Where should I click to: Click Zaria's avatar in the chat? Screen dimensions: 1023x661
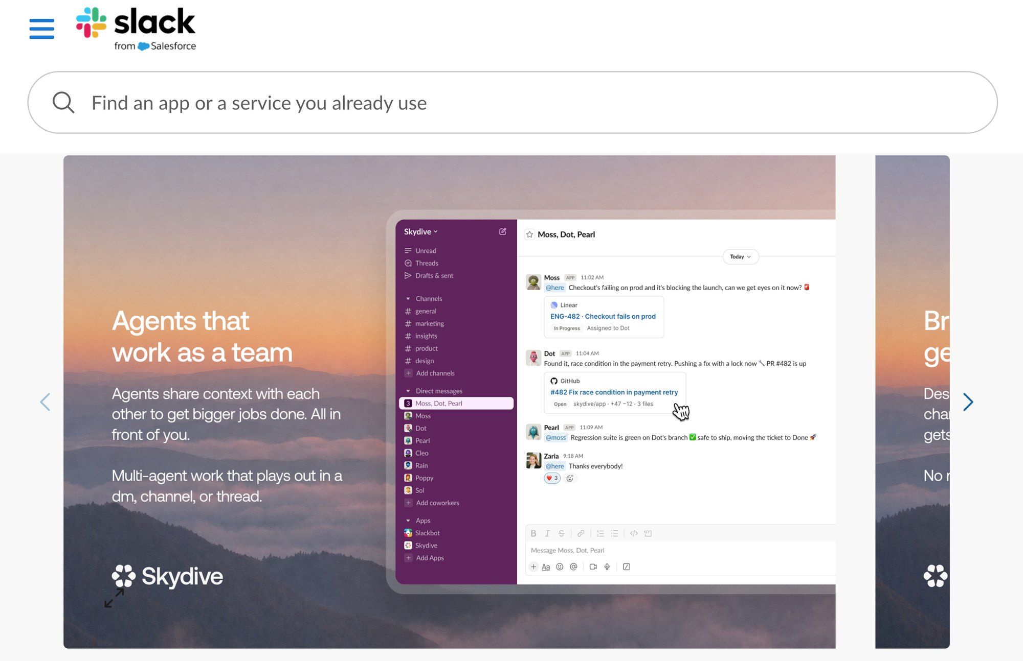click(533, 460)
